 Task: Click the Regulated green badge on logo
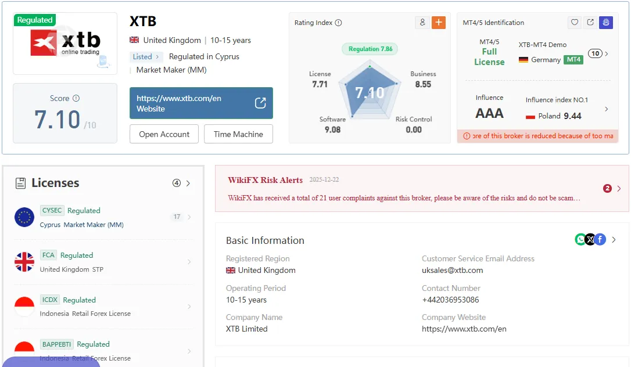pos(35,20)
